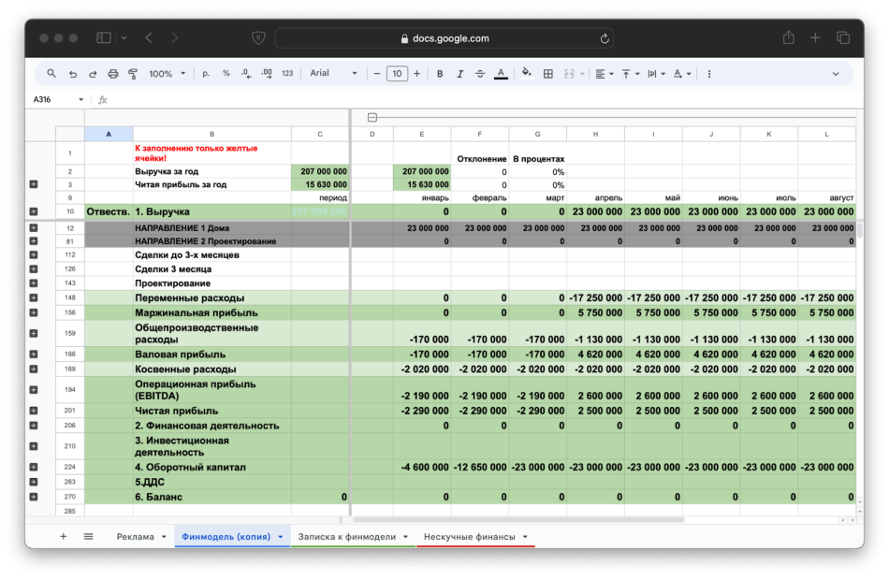
Task: Open the 123 number formats menu
Action: pos(287,74)
